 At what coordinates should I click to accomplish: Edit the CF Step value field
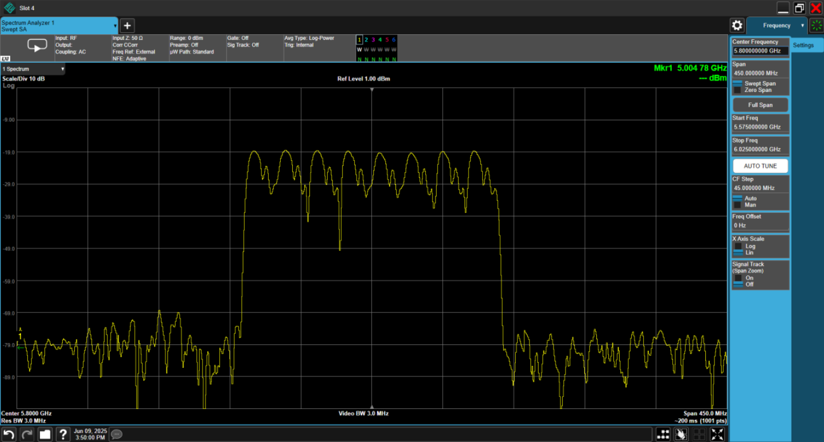coord(761,188)
